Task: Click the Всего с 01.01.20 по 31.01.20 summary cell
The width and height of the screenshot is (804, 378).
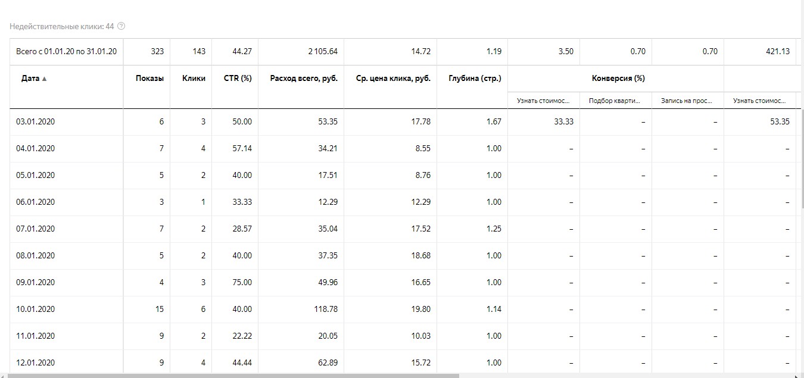Action: pyautogui.click(x=66, y=51)
